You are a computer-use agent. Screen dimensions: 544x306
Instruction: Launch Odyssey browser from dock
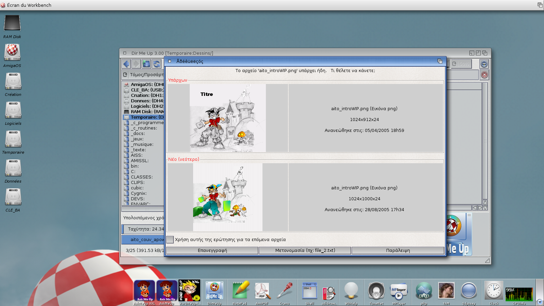coord(469,291)
